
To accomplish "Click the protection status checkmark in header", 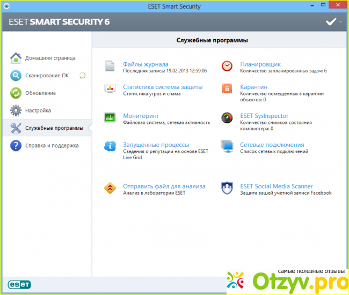I will tap(331, 22).
